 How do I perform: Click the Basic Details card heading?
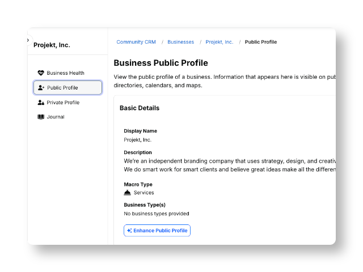140,108
